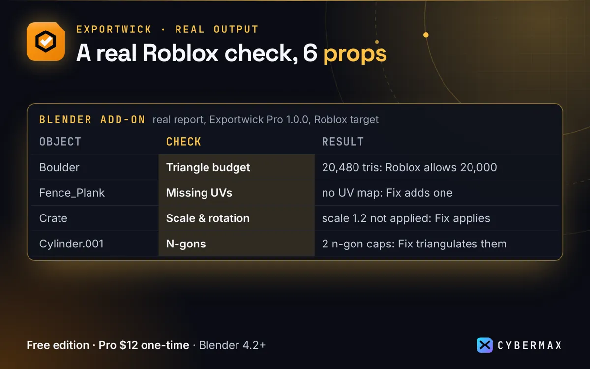The image size is (590, 369).
Task: Click the Cybermax X logo icon
Action: [x=485, y=345]
